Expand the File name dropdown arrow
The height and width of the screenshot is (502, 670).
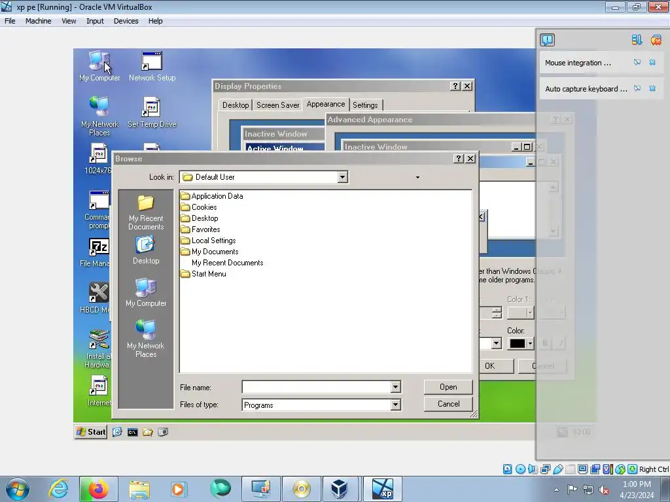coord(395,387)
